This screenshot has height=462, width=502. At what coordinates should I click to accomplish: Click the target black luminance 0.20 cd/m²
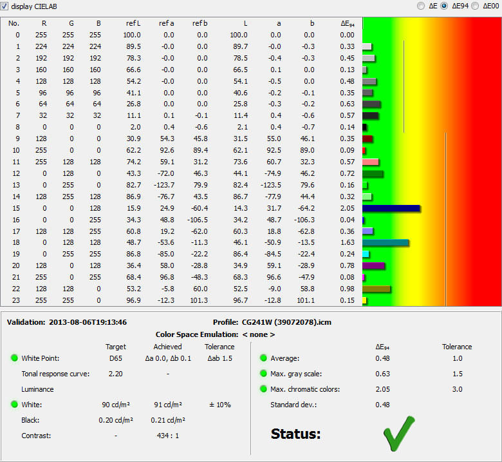point(116,420)
